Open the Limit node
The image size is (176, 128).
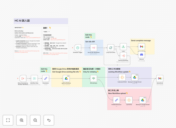[123, 47]
